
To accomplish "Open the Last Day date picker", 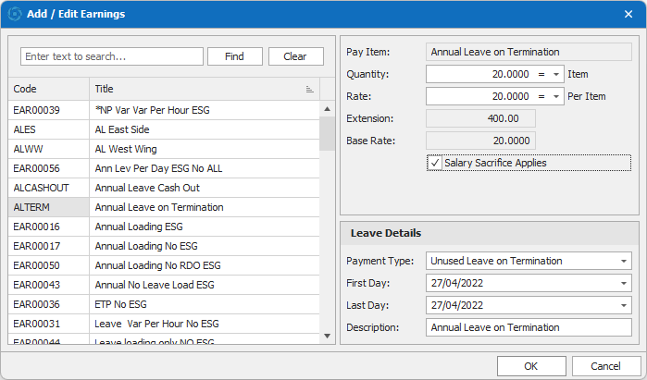I will 624,305.
